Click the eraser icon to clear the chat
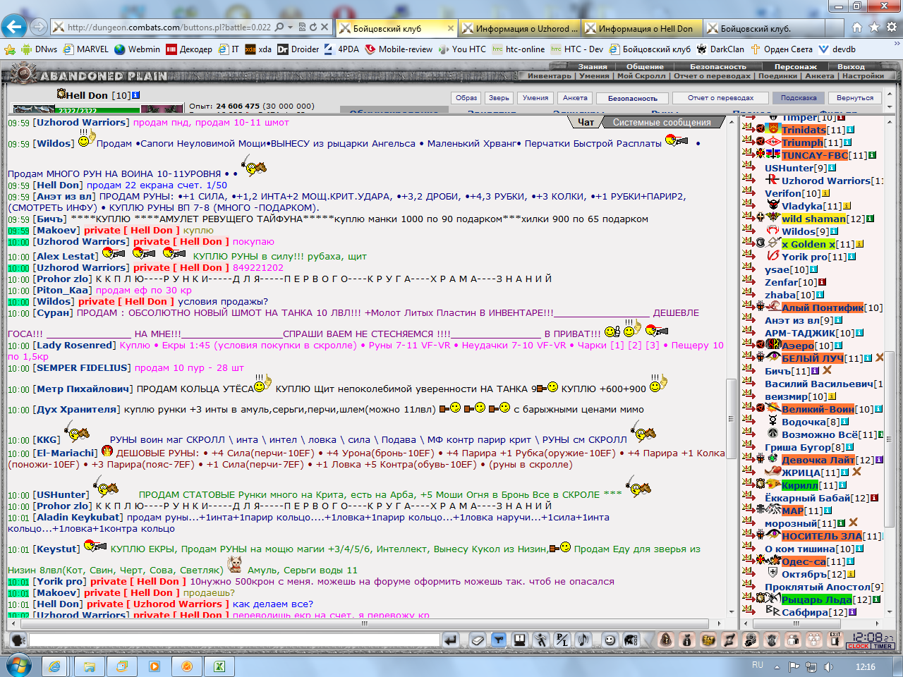 pos(477,640)
